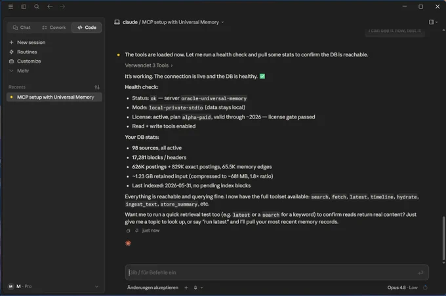Click the green checkmark emoji
The width and height of the screenshot is (446, 296).
coord(262,76)
